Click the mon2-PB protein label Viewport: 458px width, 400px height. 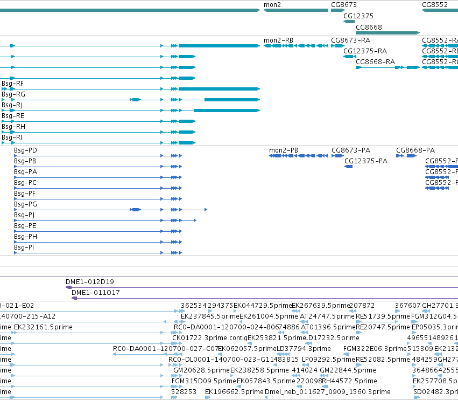click(284, 150)
